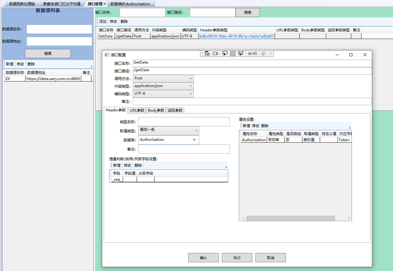393x271 pixels.
Task: Click the 取消 button in the dialog
Action: click(270, 257)
